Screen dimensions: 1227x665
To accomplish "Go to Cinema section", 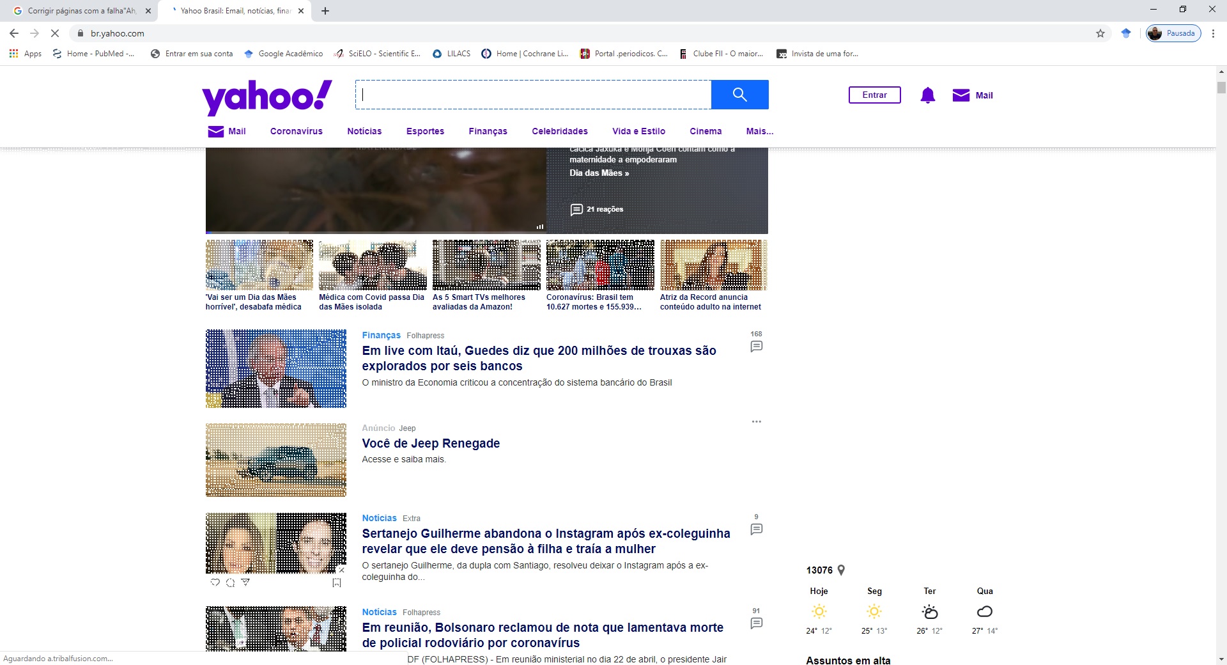I will click(x=706, y=131).
